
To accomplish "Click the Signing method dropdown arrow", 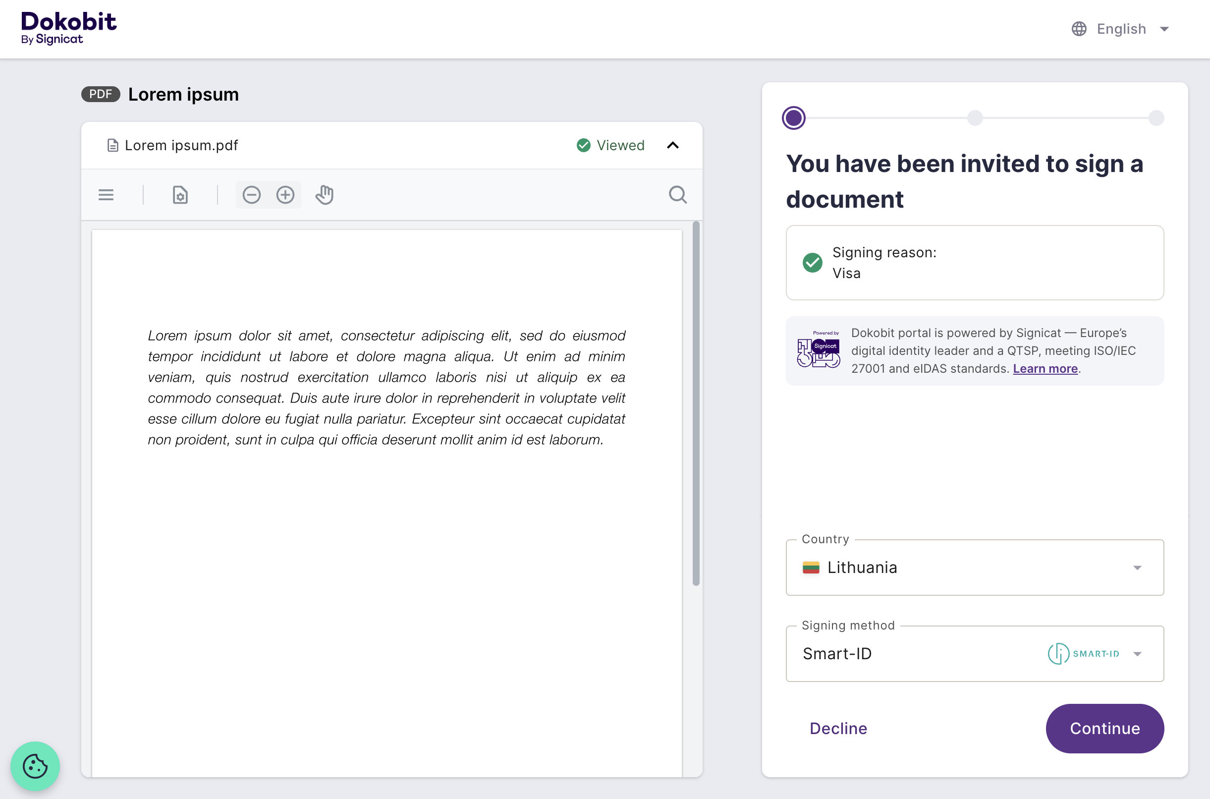I will coord(1137,654).
